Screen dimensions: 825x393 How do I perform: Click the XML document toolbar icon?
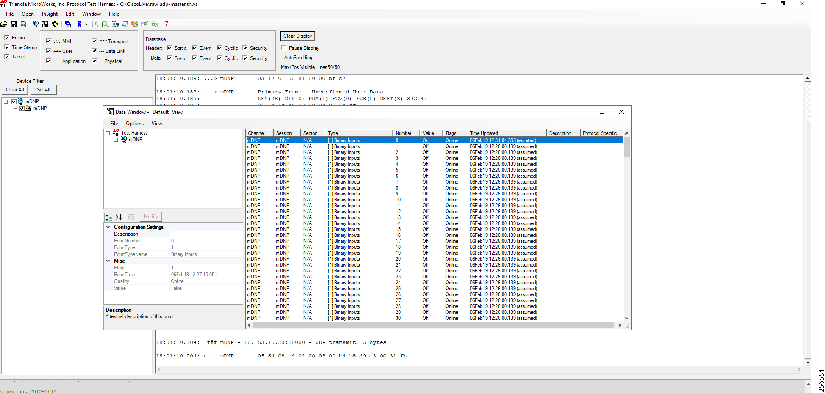pyautogui.click(x=23, y=24)
